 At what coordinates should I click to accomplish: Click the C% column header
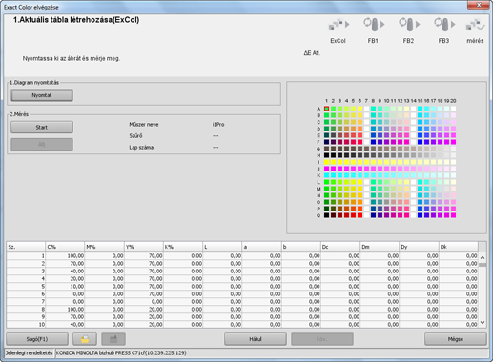pyautogui.click(x=65, y=247)
